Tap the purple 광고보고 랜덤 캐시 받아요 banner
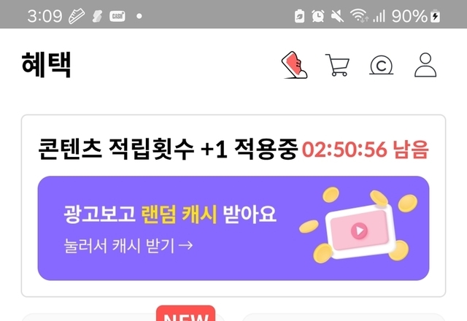The width and height of the screenshot is (467, 321). 233,228
